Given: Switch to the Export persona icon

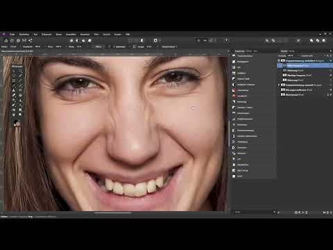Looking at the screenshot, I should [31, 40].
